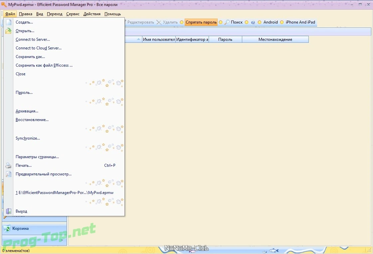Select Создать... in the File menu
This screenshot has width=373, height=254.
coord(64,22)
